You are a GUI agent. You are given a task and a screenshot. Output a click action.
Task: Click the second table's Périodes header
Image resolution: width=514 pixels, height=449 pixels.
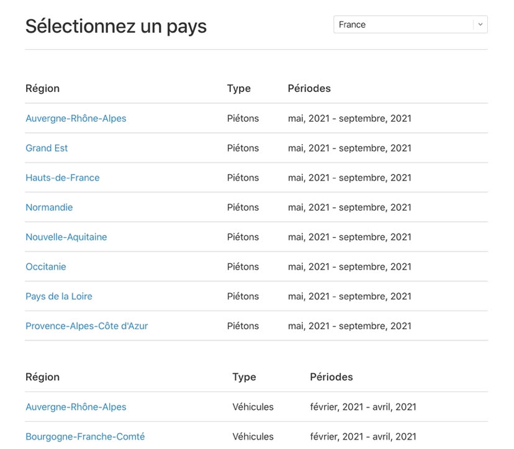coord(331,377)
